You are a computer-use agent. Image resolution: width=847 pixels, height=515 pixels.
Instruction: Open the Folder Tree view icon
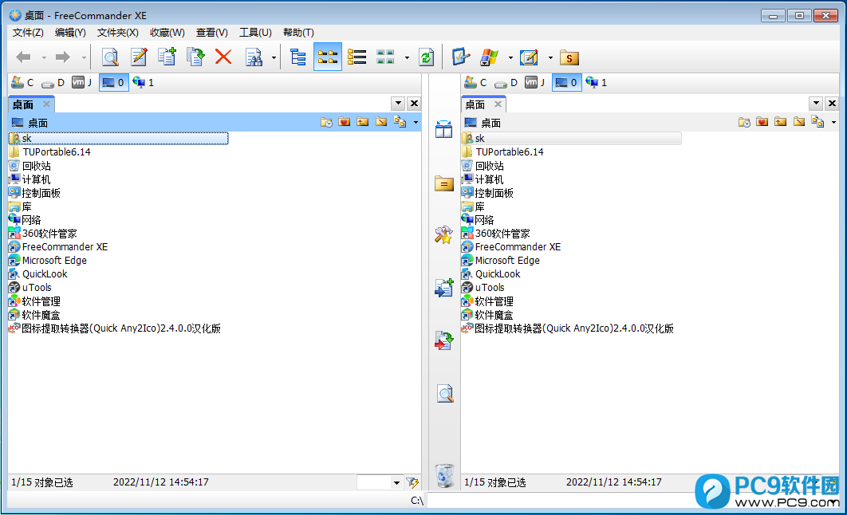coord(297,57)
